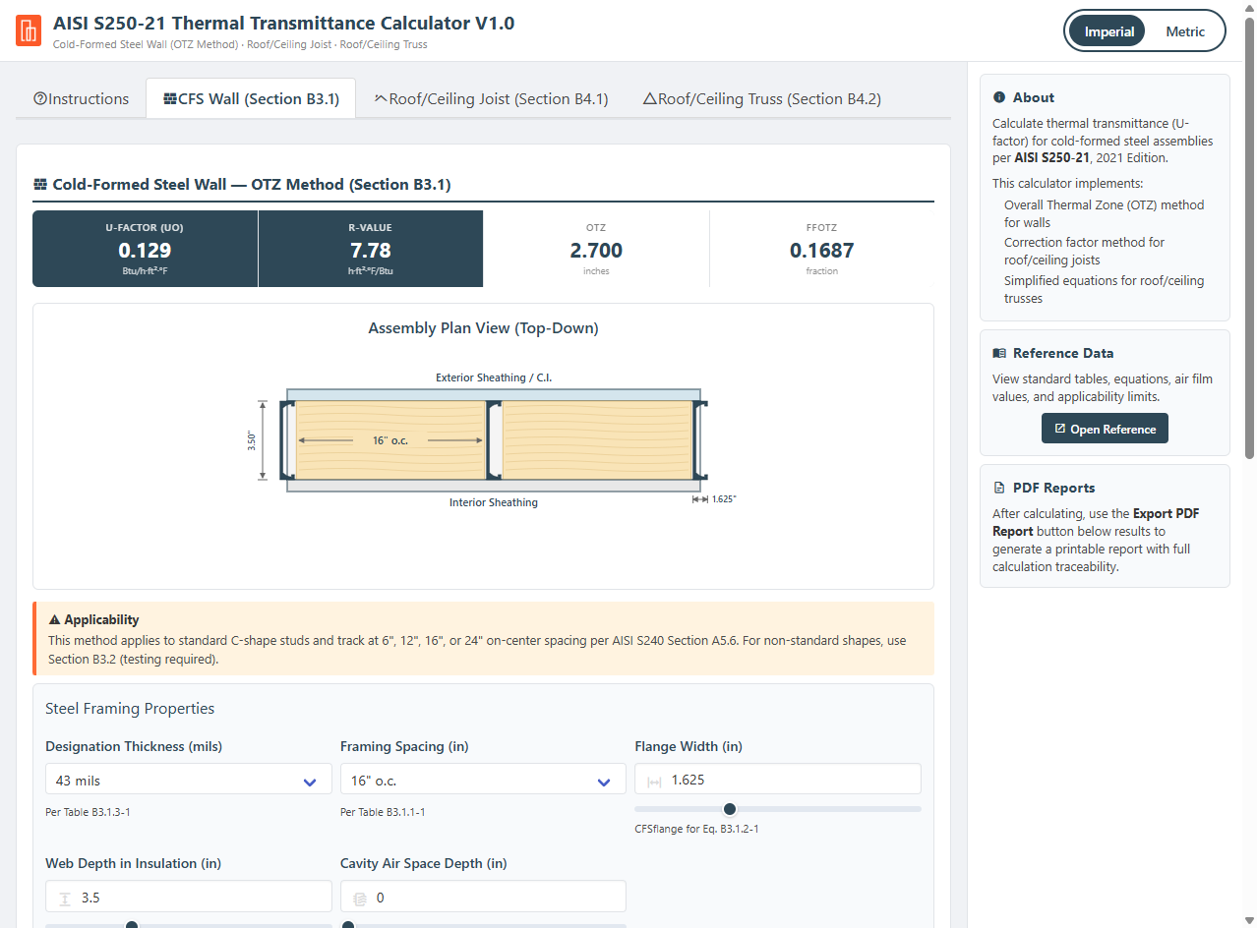
Task: Switch to Roof/Ceiling Joist tab
Action: (x=491, y=99)
